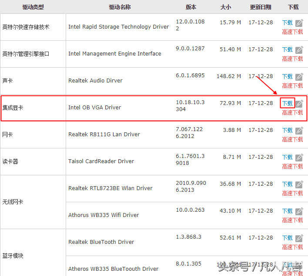
Task: Click 高速下载 for Realtek R8111G Lan Driver
Action: [292, 139]
